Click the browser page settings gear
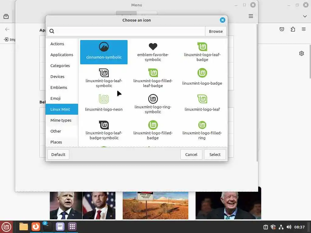 click(x=301, y=53)
